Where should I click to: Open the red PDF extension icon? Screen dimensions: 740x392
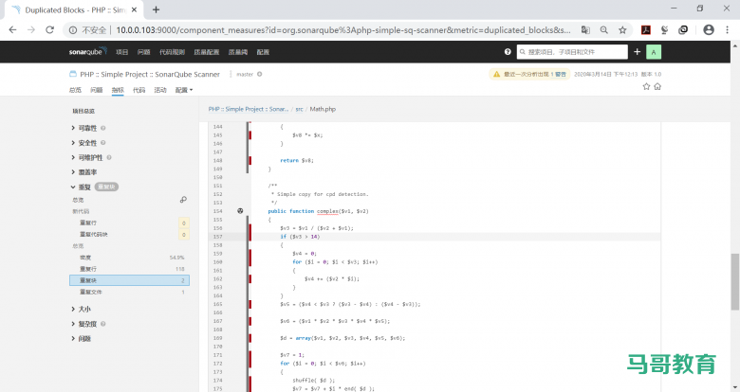tap(646, 29)
